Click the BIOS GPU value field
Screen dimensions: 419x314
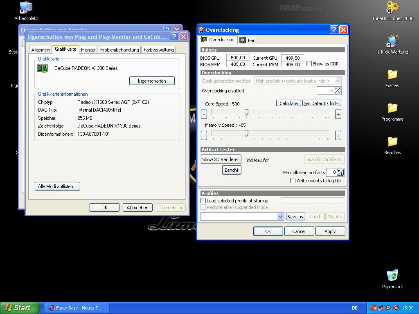point(238,58)
